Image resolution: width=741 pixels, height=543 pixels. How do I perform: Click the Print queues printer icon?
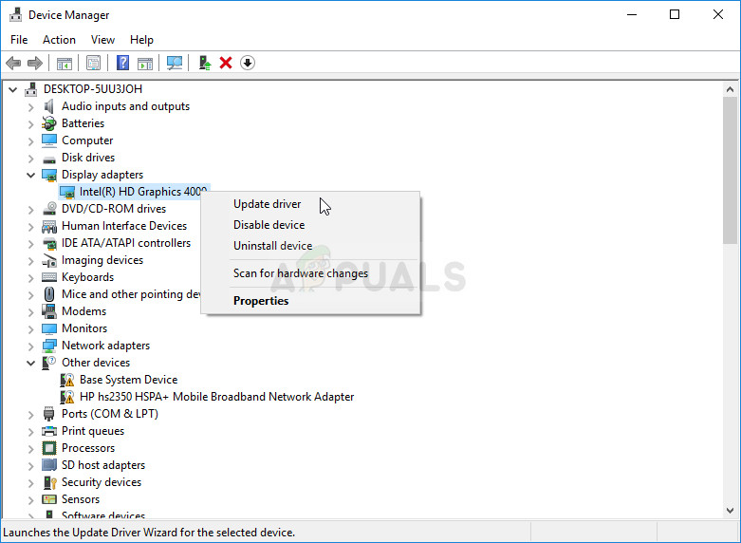coord(49,431)
